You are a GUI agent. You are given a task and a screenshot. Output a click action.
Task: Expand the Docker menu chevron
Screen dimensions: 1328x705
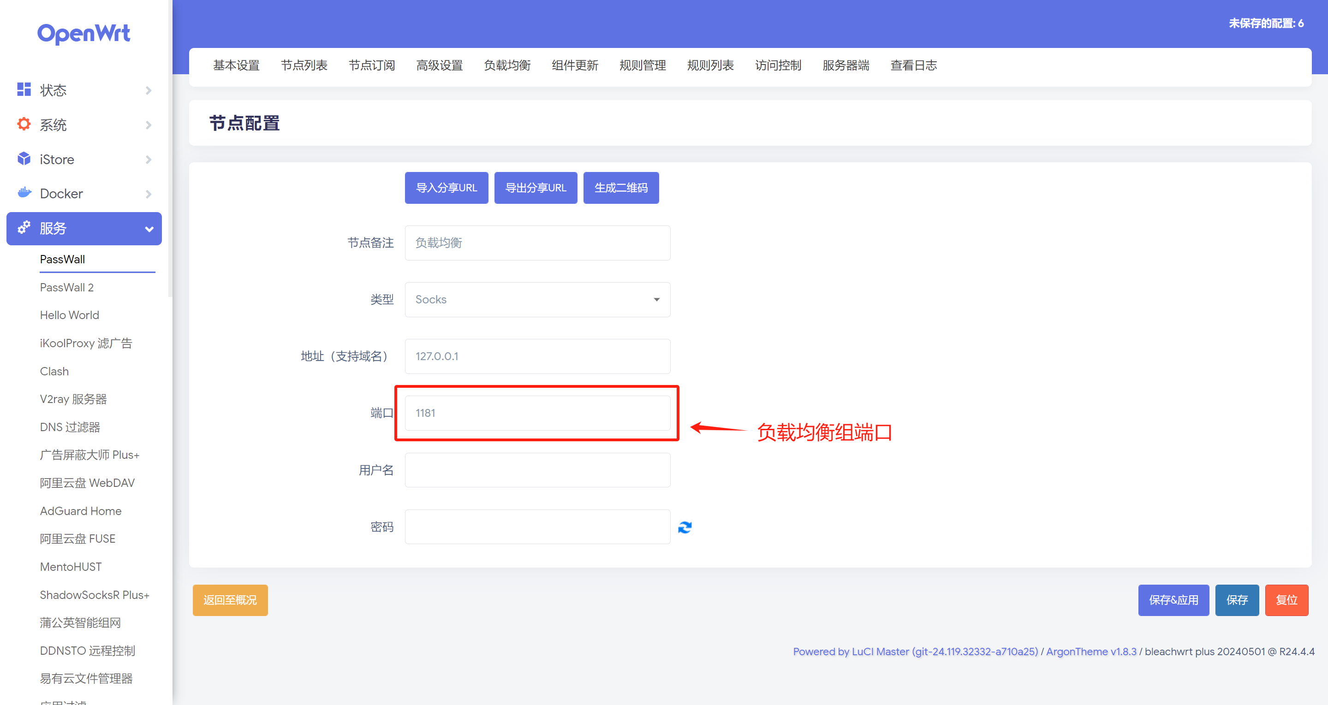[149, 194]
